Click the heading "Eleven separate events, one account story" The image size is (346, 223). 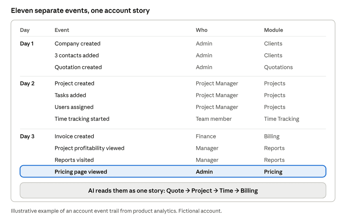click(80, 11)
